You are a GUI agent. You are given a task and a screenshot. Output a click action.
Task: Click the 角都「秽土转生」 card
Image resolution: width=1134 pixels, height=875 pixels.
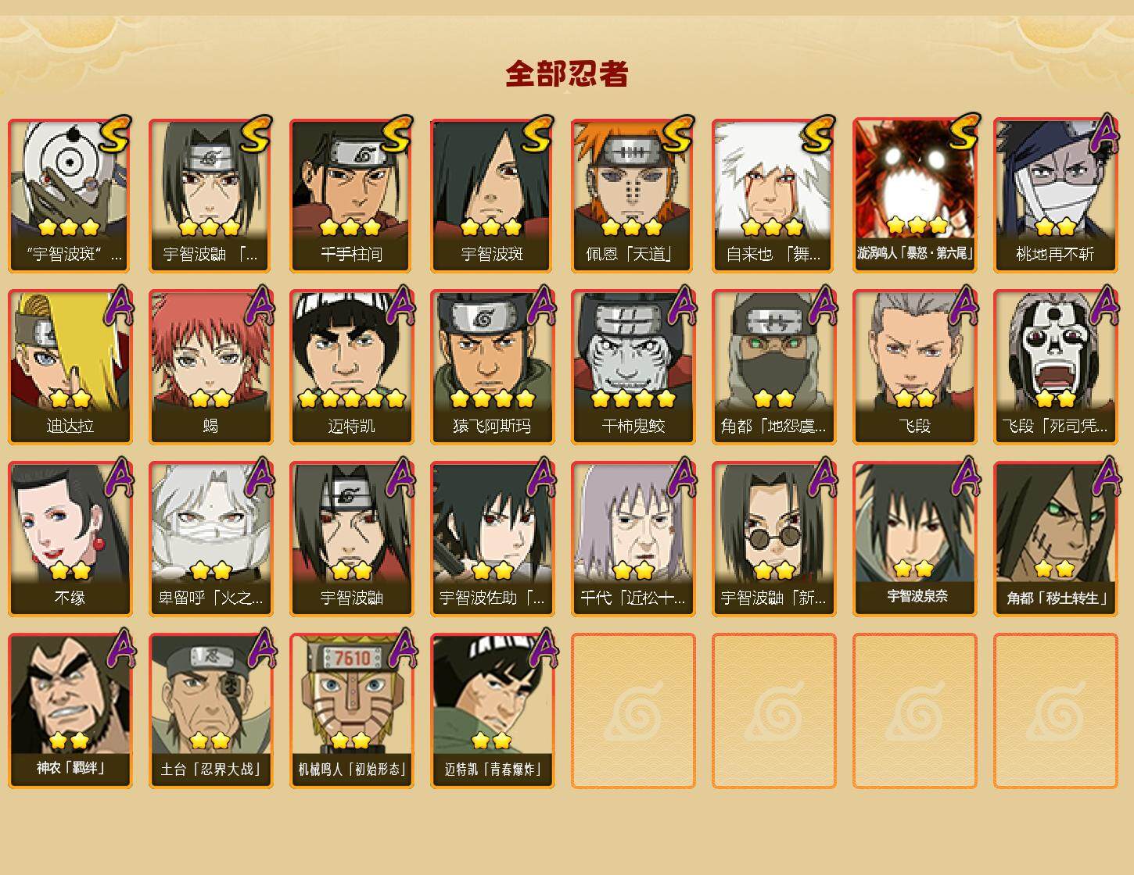point(1056,539)
